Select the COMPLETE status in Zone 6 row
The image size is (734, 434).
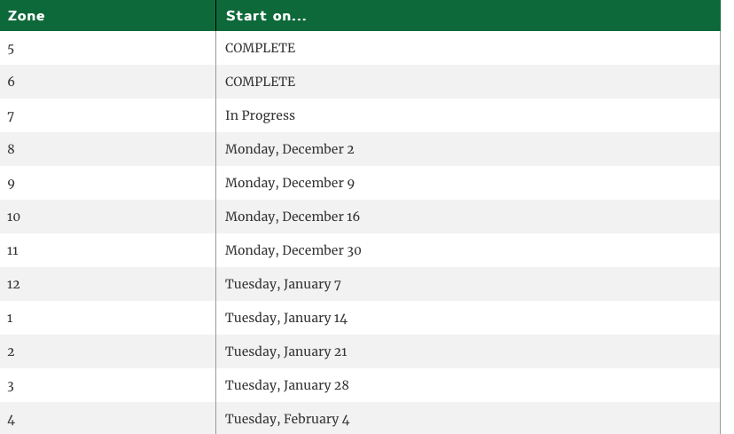point(260,82)
